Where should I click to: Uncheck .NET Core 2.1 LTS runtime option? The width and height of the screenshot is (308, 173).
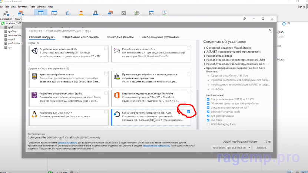[208, 99]
